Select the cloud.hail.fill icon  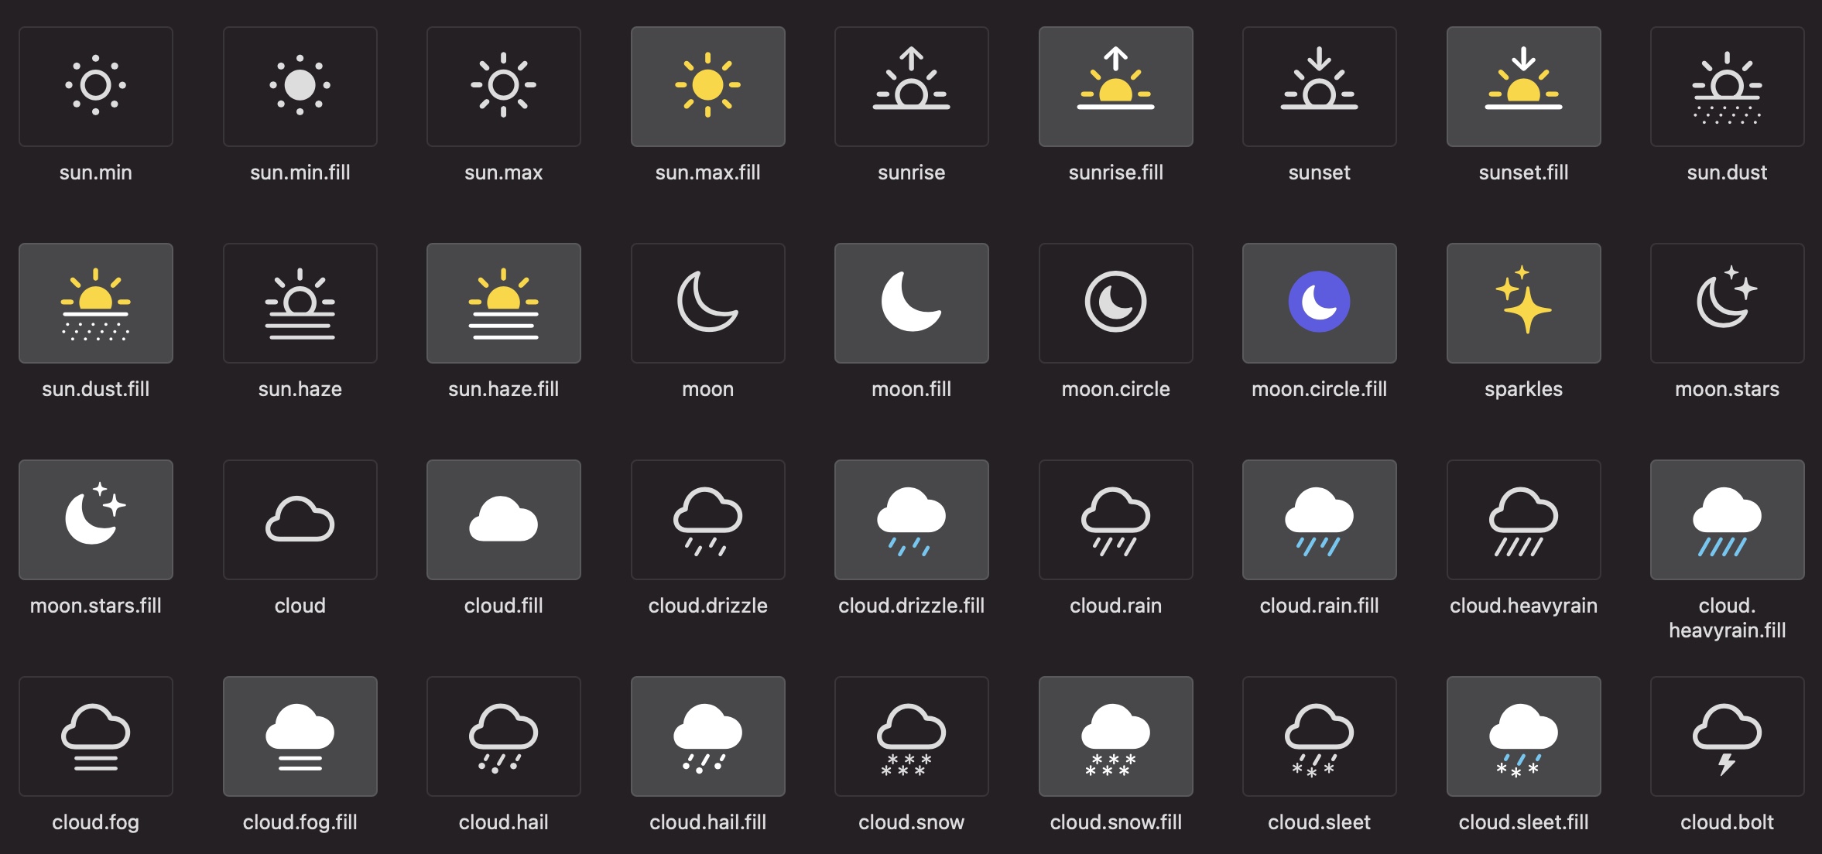click(708, 736)
